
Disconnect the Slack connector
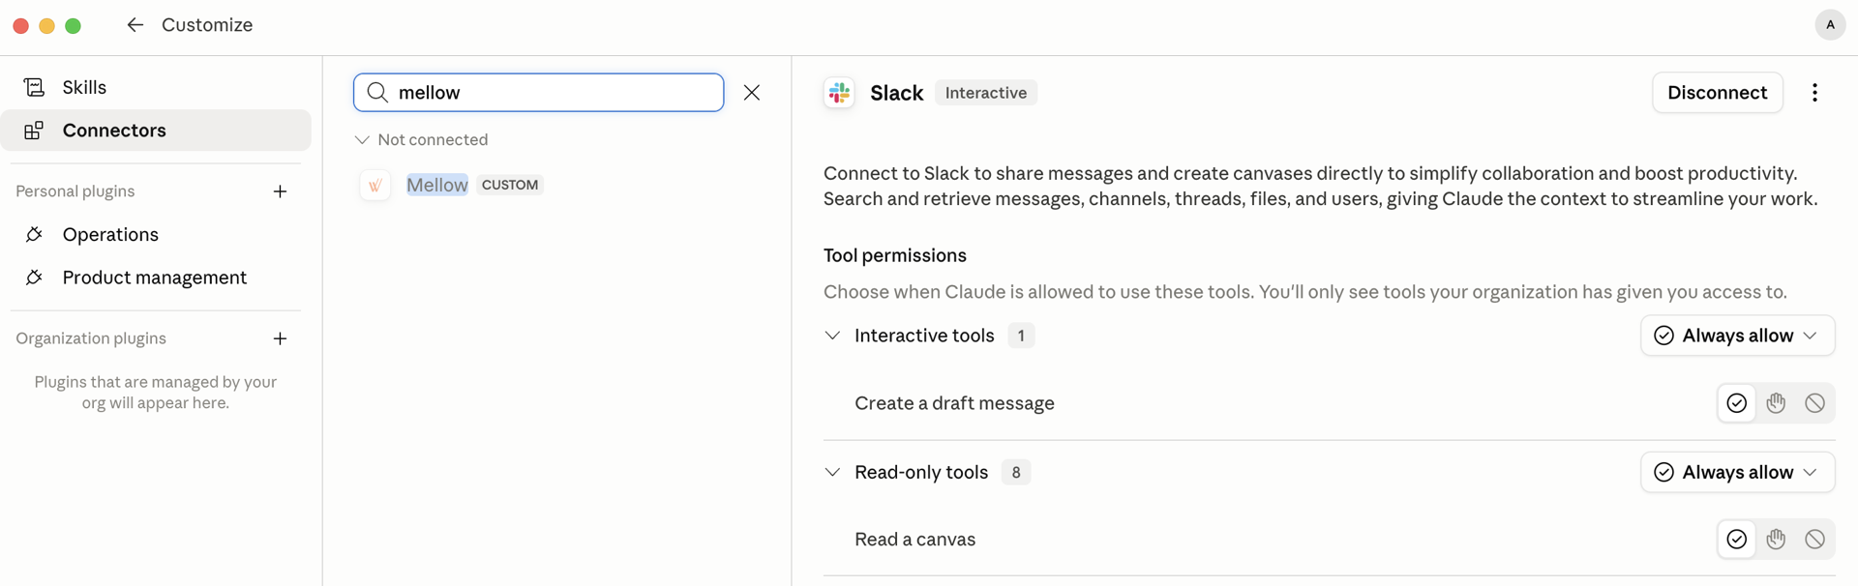pyautogui.click(x=1717, y=93)
